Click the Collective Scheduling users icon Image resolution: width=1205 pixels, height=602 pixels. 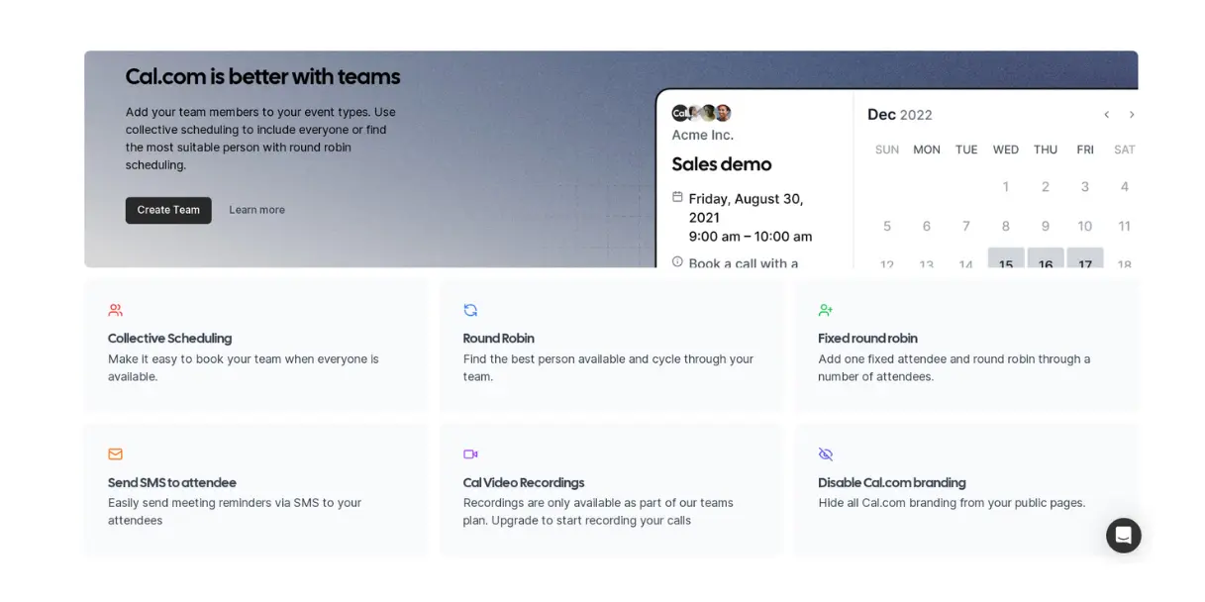point(116,310)
